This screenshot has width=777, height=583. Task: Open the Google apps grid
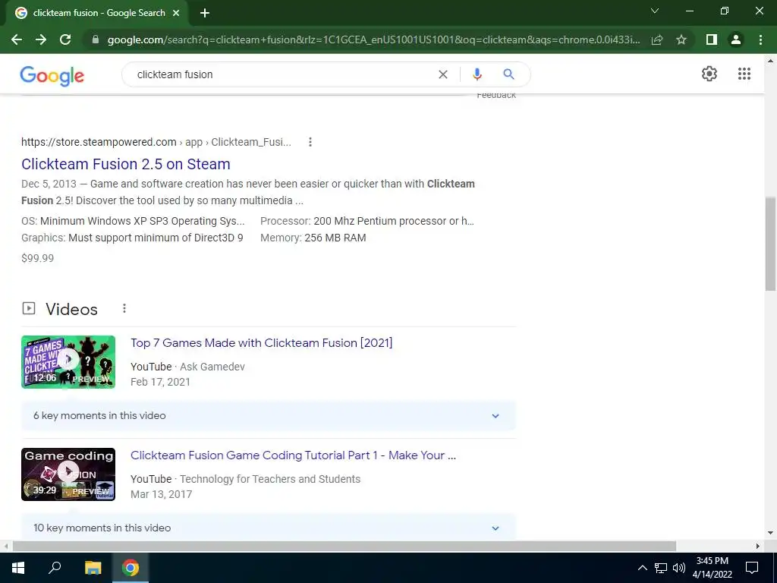point(744,74)
